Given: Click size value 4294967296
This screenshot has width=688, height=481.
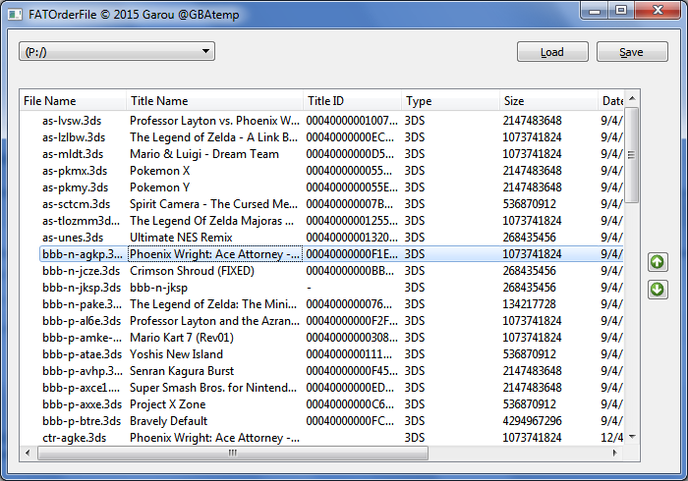Looking at the screenshot, I should pyautogui.click(x=533, y=421).
